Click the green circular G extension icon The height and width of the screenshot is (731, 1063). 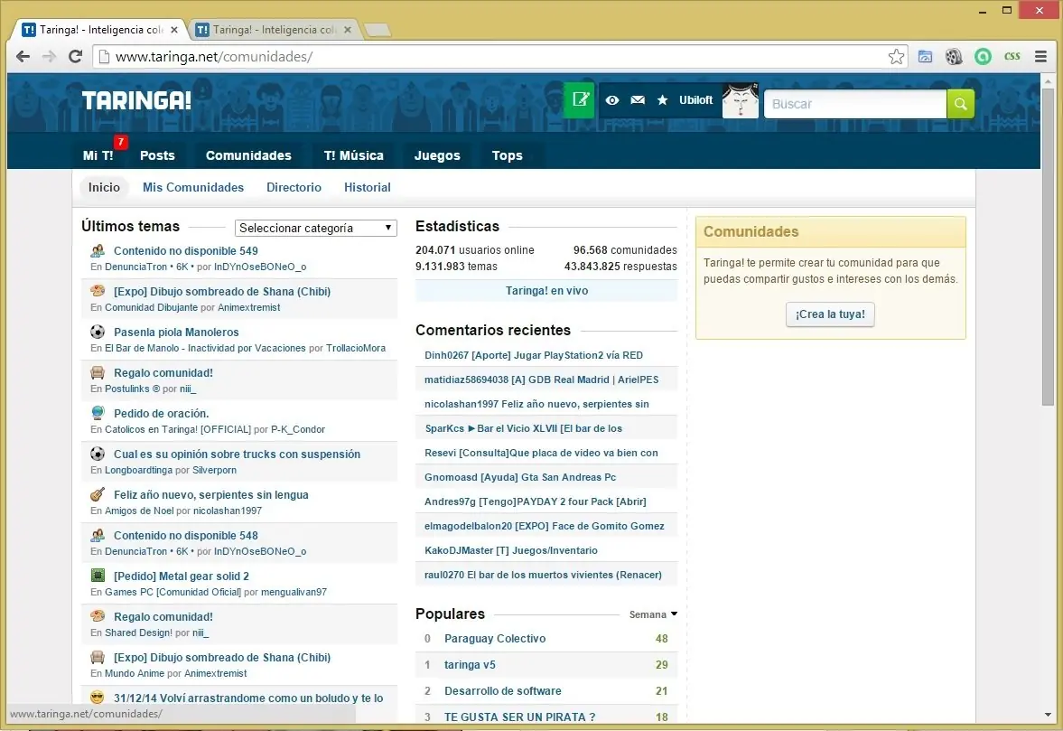[x=983, y=57]
